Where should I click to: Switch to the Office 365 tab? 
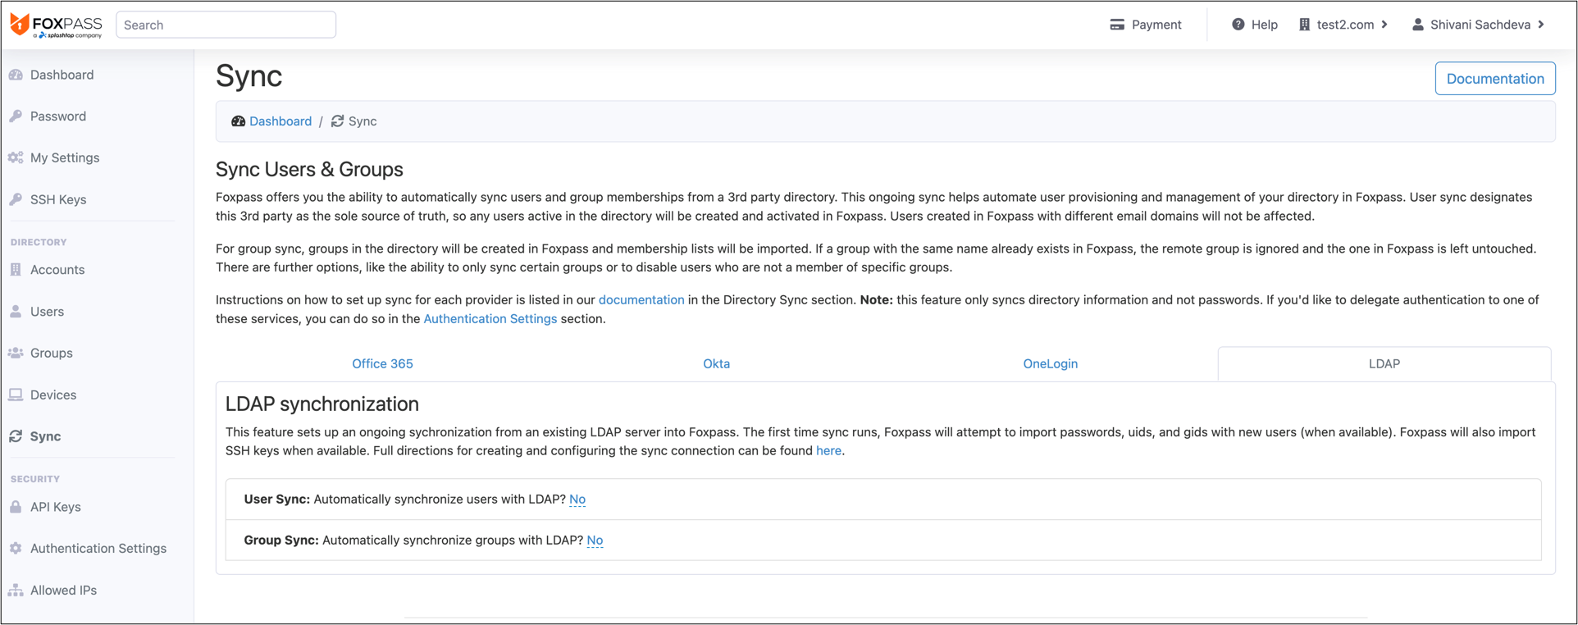382,363
